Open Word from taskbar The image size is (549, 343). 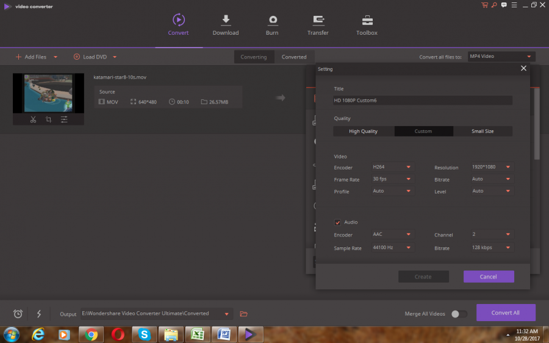[224, 334]
